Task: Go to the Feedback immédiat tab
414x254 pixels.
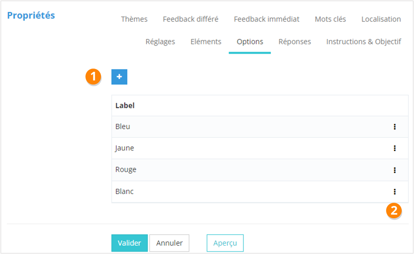Action: (267, 19)
